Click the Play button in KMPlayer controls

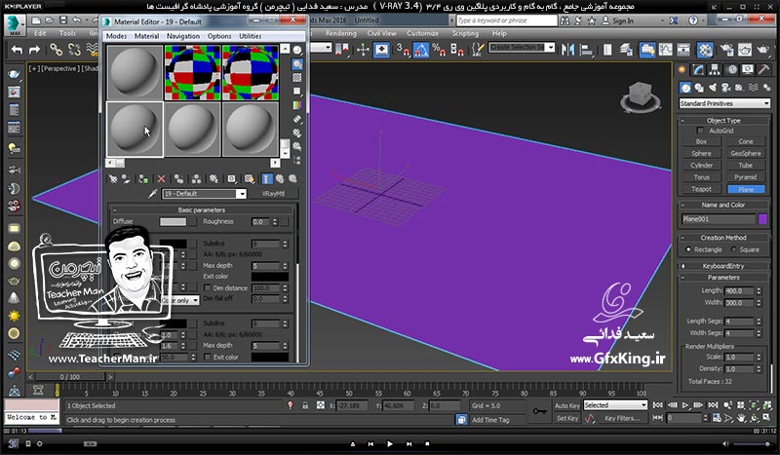(389, 443)
